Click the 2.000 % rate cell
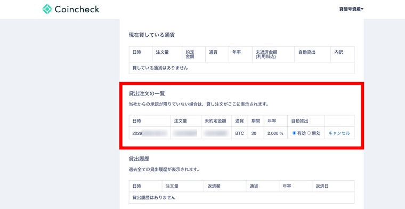This screenshot has height=209, width=405. pyautogui.click(x=276, y=133)
